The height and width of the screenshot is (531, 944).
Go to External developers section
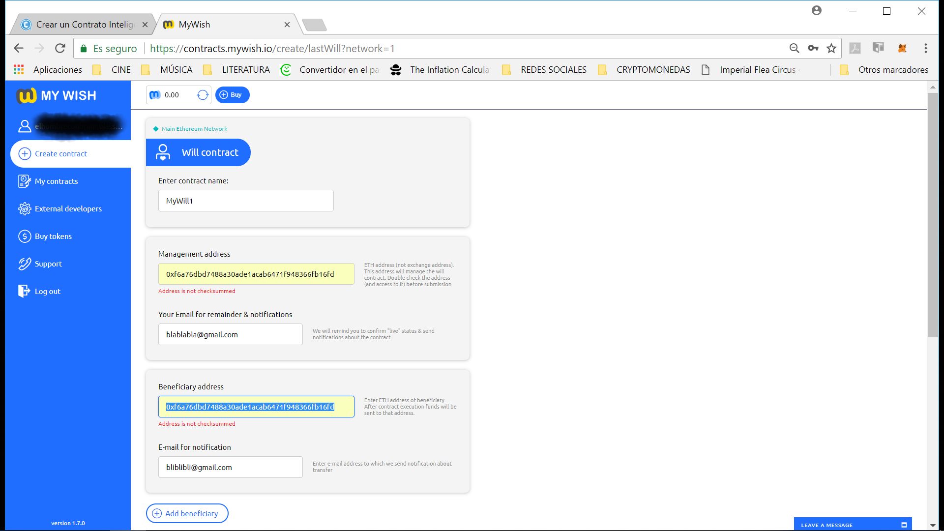[x=68, y=209]
